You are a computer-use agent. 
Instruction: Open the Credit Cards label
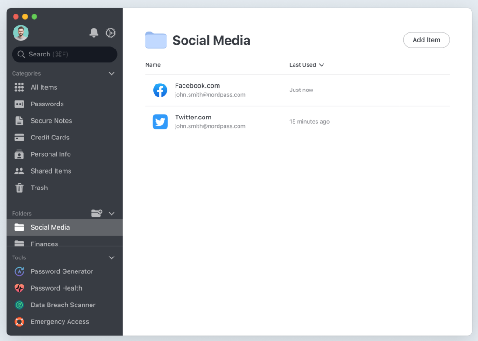tap(50, 138)
